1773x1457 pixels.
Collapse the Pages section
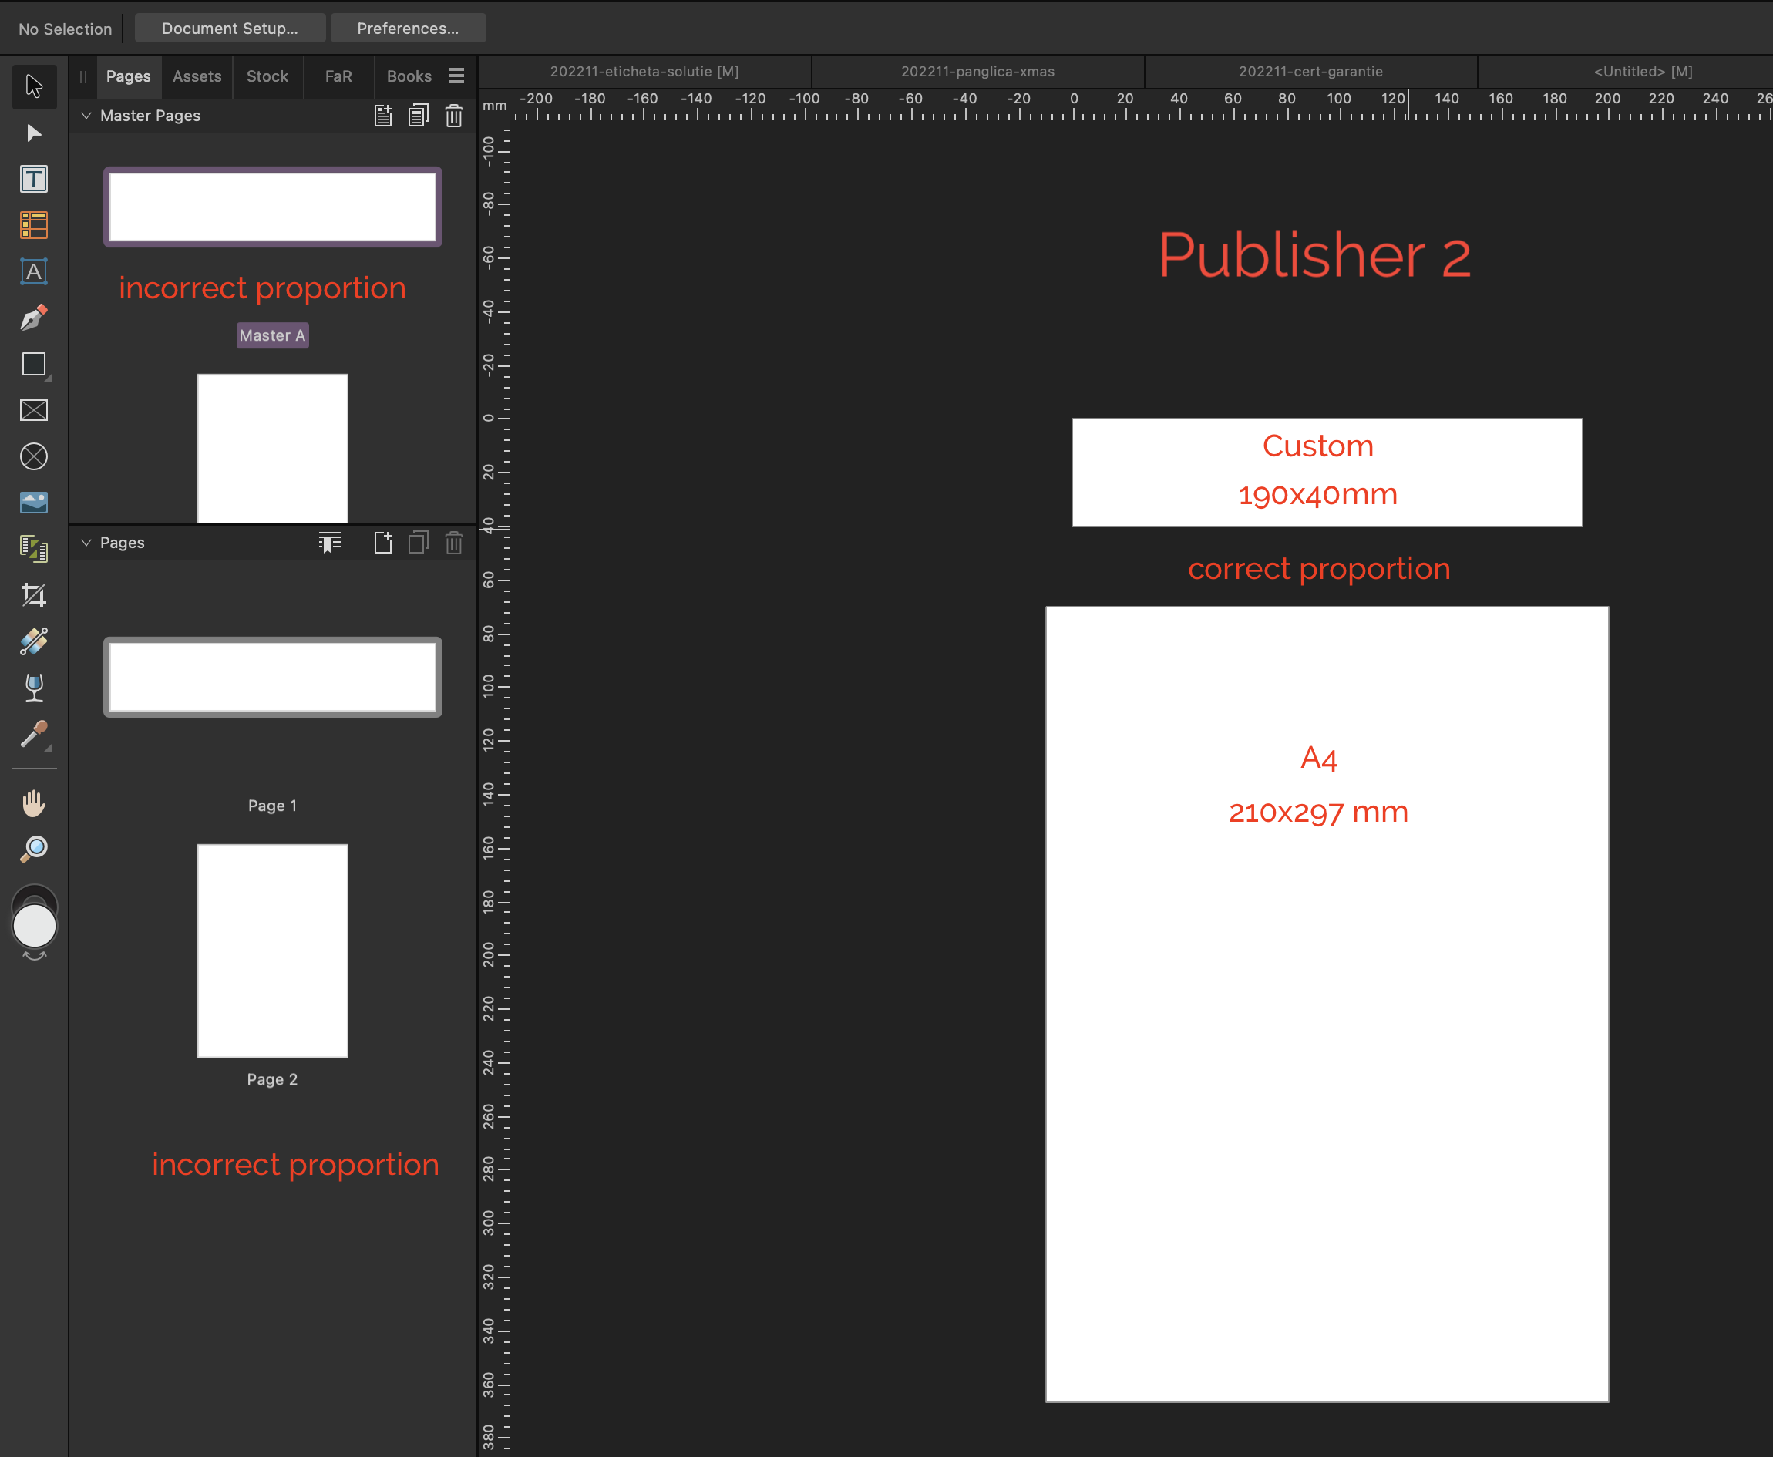coord(86,543)
